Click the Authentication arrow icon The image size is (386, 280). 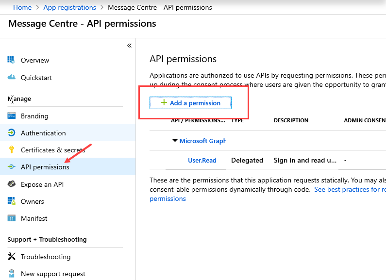pyautogui.click(x=11, y=132)
